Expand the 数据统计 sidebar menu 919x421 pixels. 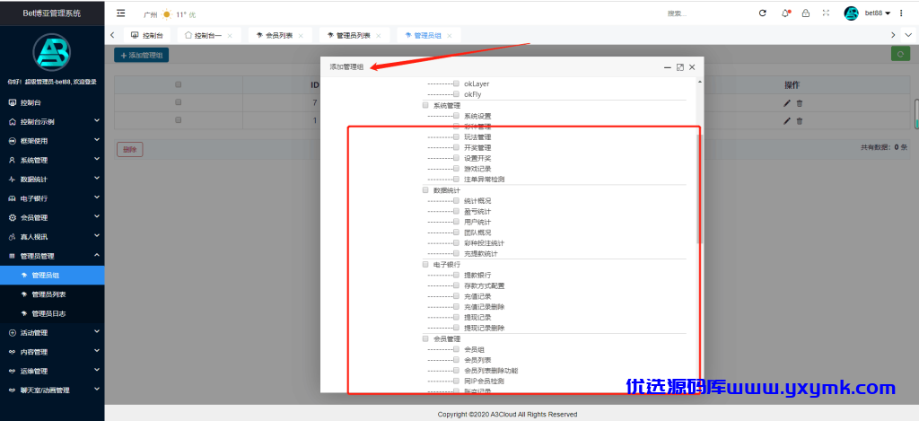pyautogui.click(x=97, y=179)
